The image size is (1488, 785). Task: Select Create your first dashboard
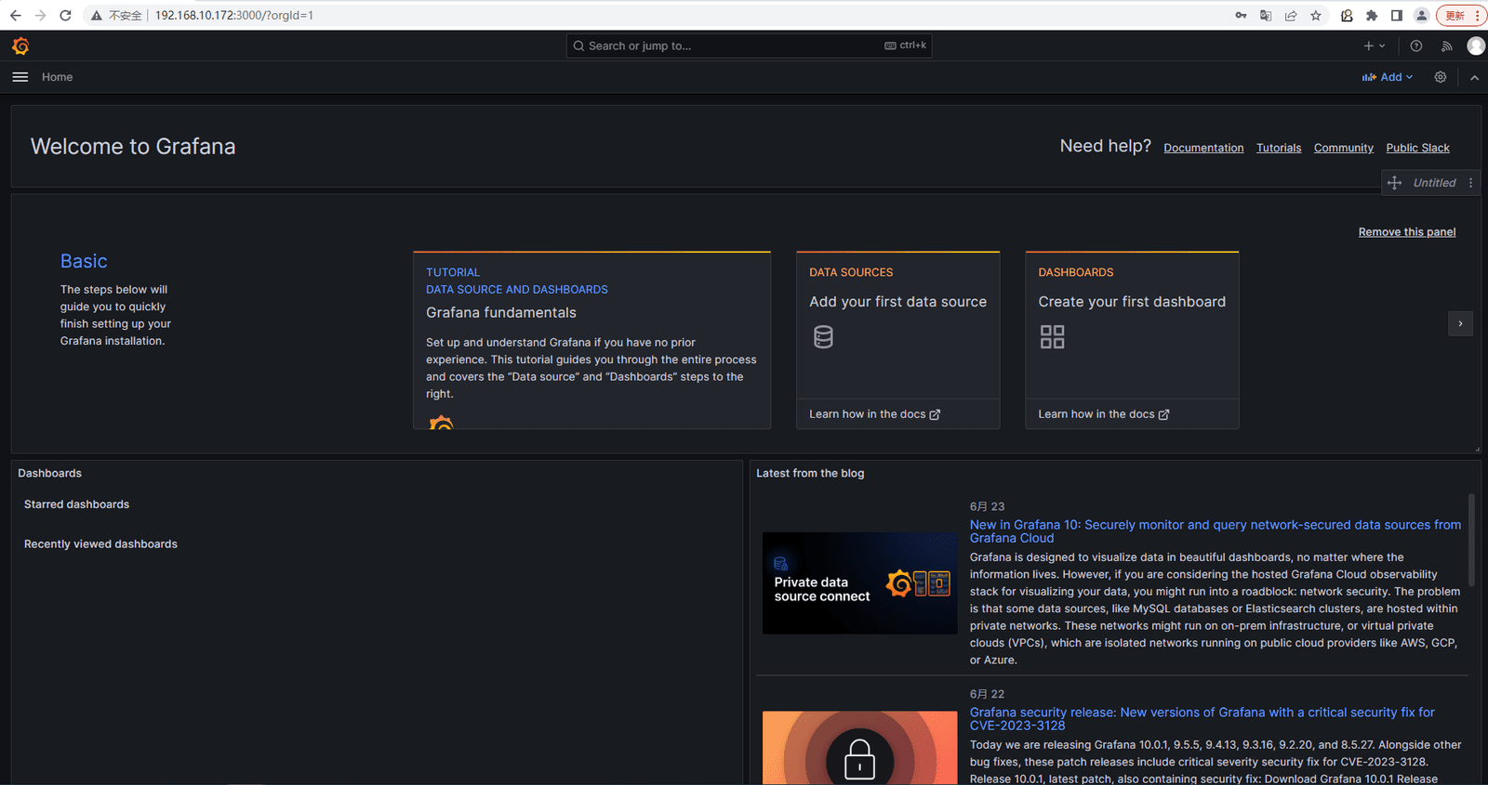tap(1132, 302)
